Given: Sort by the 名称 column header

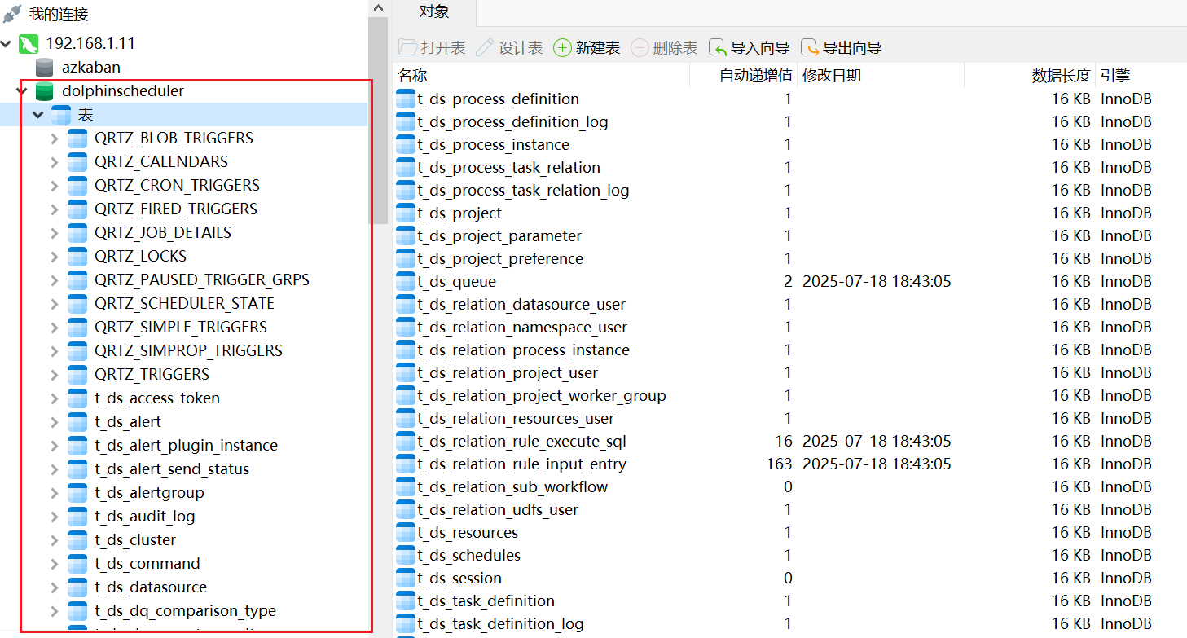Looking at the screenshot, I should click(x=541, y=76).
